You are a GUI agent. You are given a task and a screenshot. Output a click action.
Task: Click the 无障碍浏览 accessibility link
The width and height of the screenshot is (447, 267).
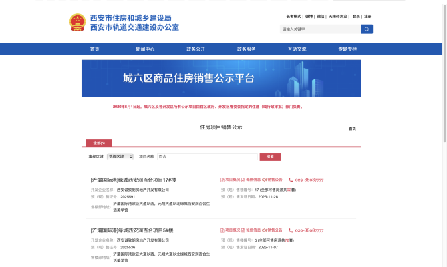pyautogui.click(x=339, y=16)
